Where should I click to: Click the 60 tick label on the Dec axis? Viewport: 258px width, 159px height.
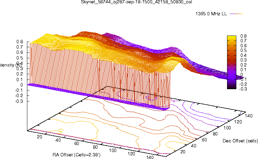pos(204,140)
